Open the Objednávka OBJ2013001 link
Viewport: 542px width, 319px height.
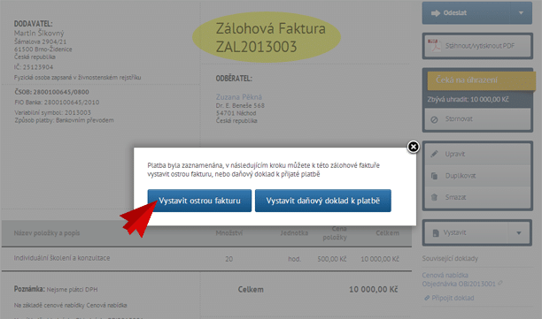[459, 284]
